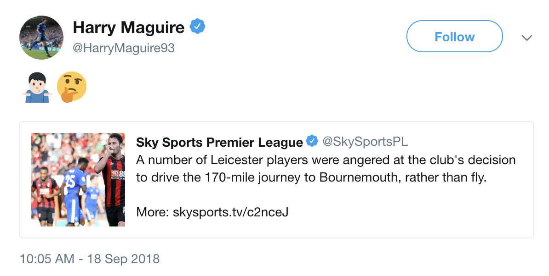Click Sky Sports Premier League verified badge
Screen dimensions: 549x276
tap(312, 142)
